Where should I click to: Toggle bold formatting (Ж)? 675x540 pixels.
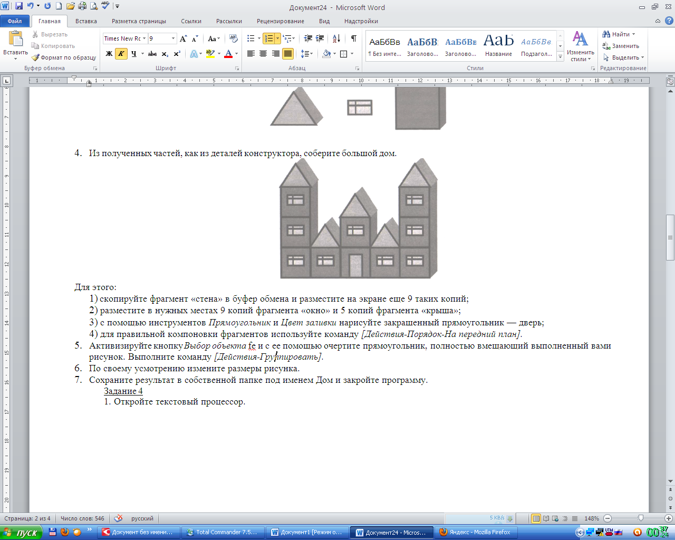coord(109,54)
